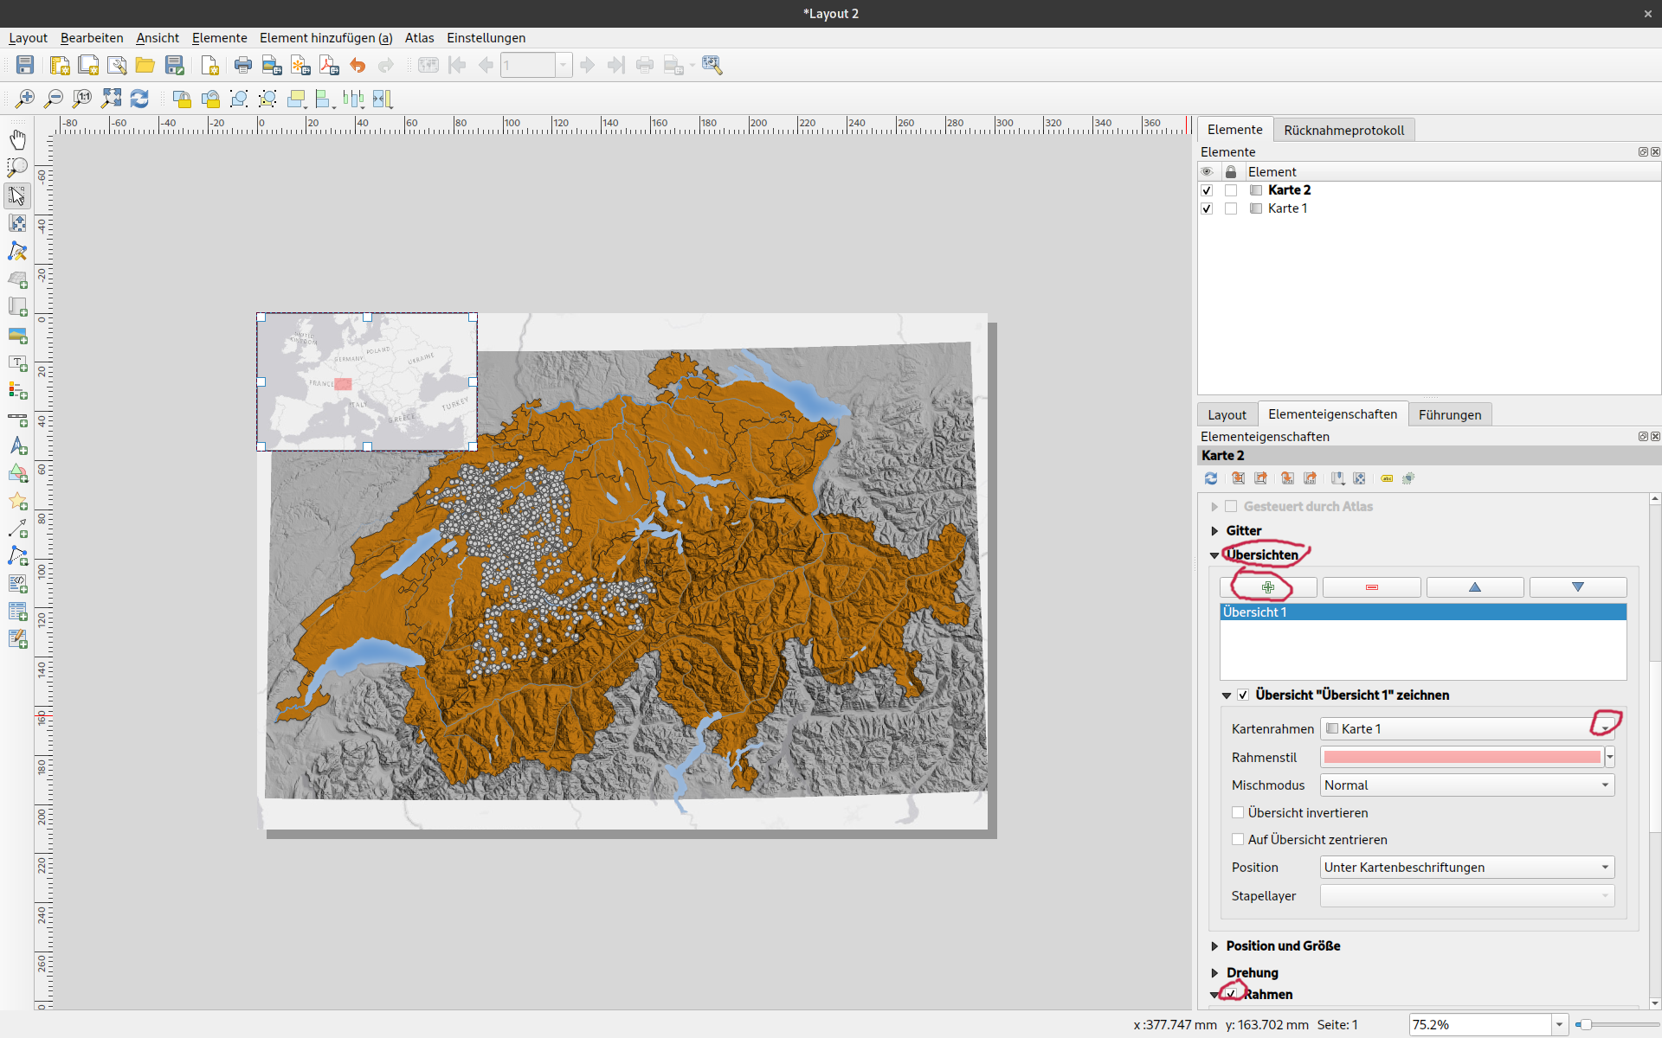Open the Atlas menu

(x=419, y=38)
